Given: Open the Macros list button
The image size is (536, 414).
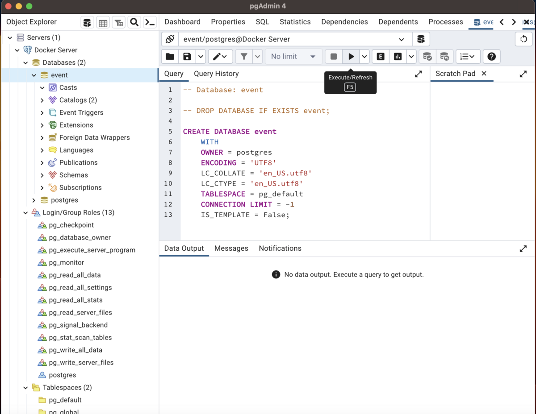Looking at the screenshot, I should coord(468,57).
